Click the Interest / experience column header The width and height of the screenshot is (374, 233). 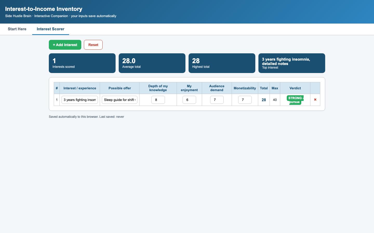pos(80,88)
